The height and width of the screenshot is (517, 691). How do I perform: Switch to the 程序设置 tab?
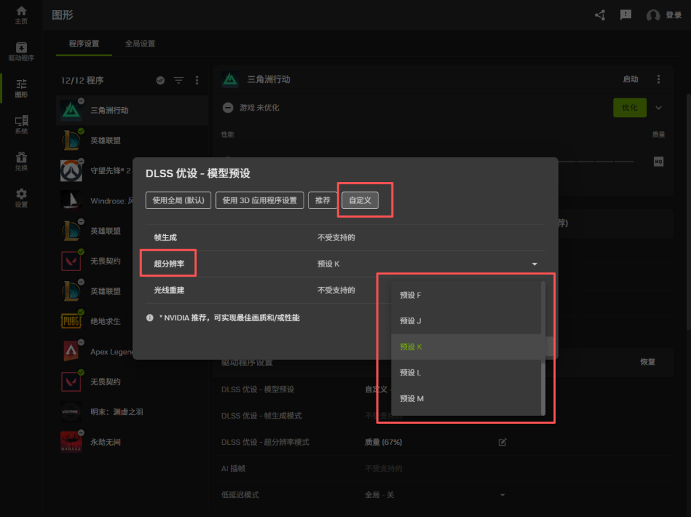[84, 44]
